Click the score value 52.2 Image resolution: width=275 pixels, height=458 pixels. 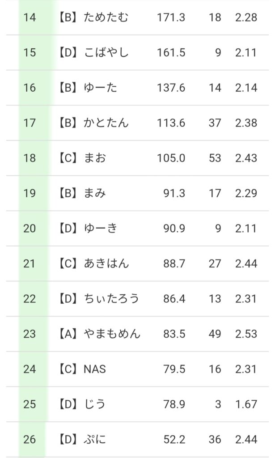175,440
